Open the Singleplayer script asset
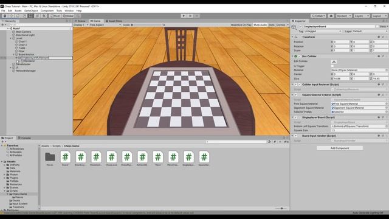Screen dimensions: 389x219 [188, 158]
